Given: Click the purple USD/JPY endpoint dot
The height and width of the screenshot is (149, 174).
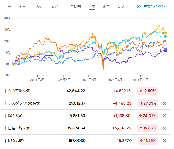Looking at the screenshot, I should (165, 51).
